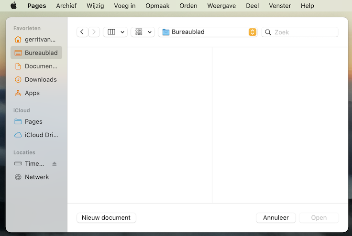Select the iCloud Pages folder
Image resolution: width=352 pixels, height=236 pixels.
36,122
